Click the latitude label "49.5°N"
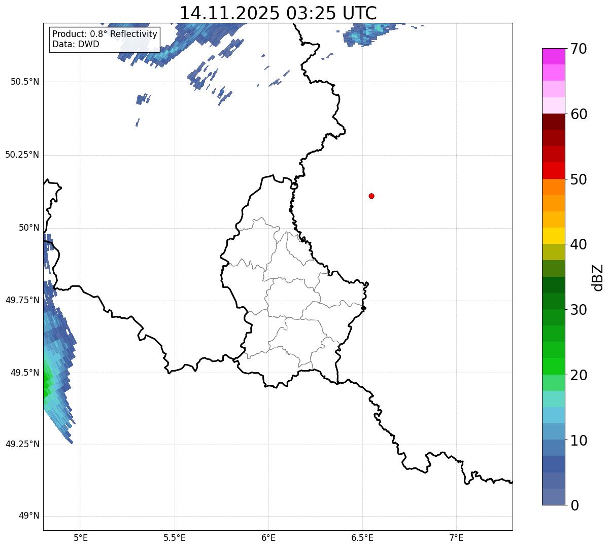610x548 pixels. [24, 373]
